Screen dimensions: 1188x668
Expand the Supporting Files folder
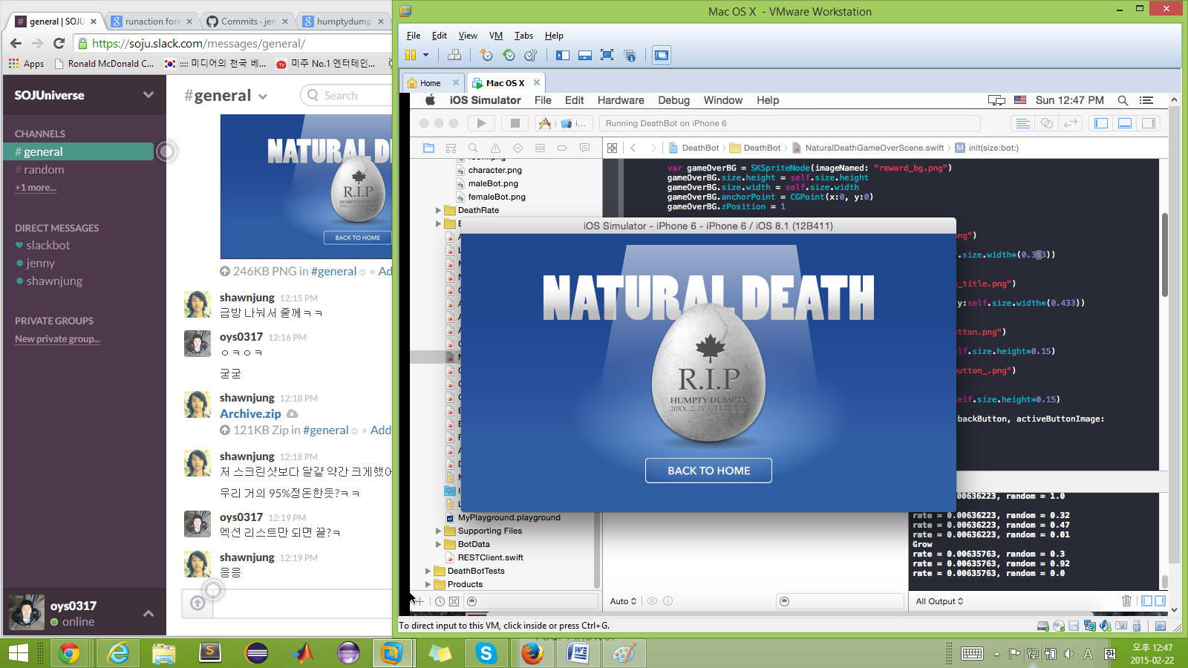pyautogui.click(x=439, y=531)
